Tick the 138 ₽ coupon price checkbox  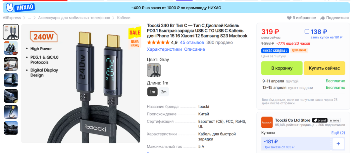tap(307, 31)
